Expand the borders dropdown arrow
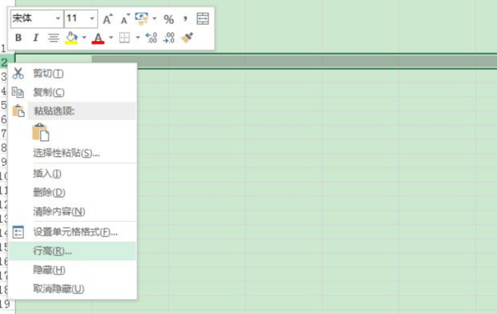This screenshot has width=497, height=314. 138,38
